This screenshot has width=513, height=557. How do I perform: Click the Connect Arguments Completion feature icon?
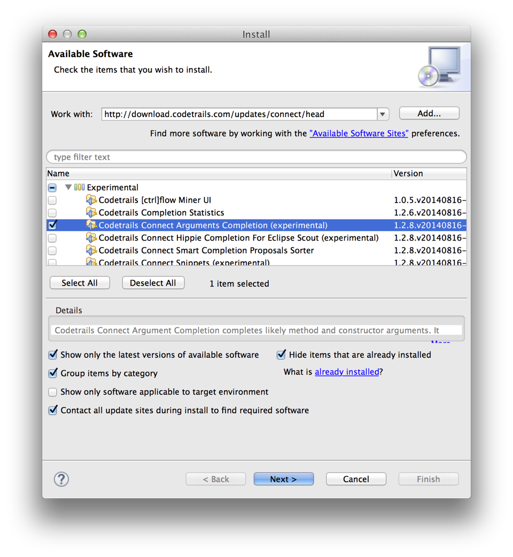click(x=91, y=225)
